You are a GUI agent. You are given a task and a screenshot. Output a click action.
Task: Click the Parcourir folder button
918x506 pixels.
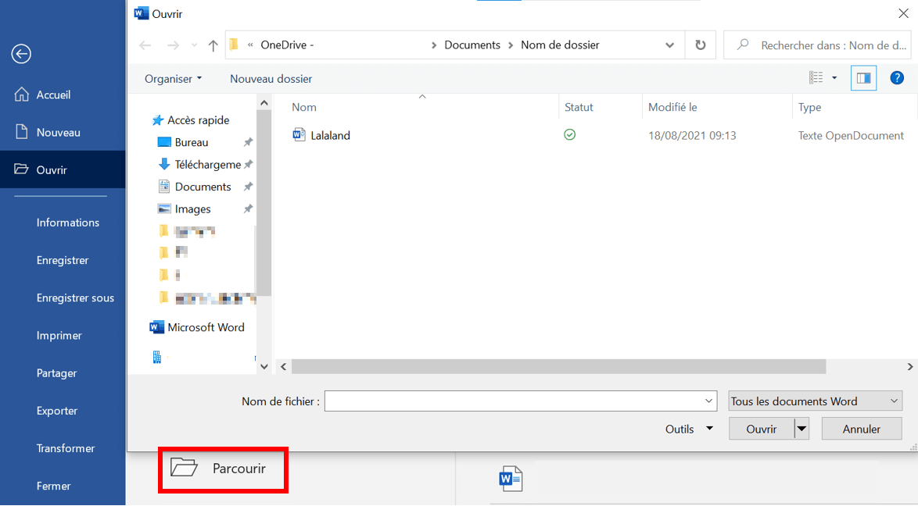(223, 469)
